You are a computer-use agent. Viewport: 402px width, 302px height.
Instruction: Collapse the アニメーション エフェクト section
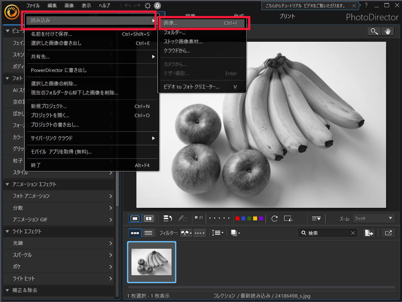coord(7,184)
